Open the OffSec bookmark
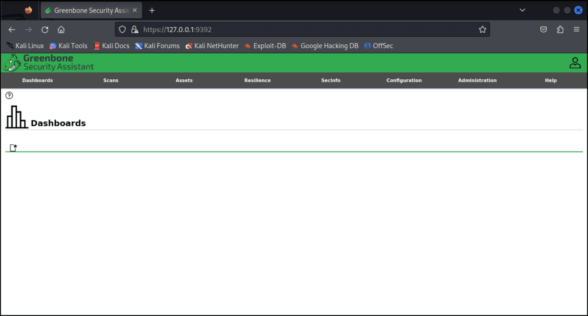588x316 pixels. (379, 46)
